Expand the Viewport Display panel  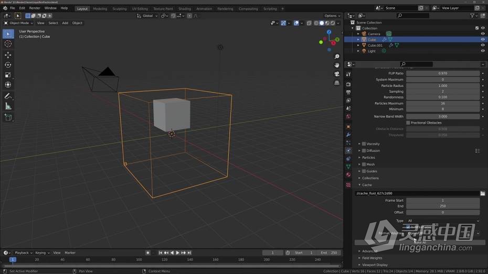(375, 265)
